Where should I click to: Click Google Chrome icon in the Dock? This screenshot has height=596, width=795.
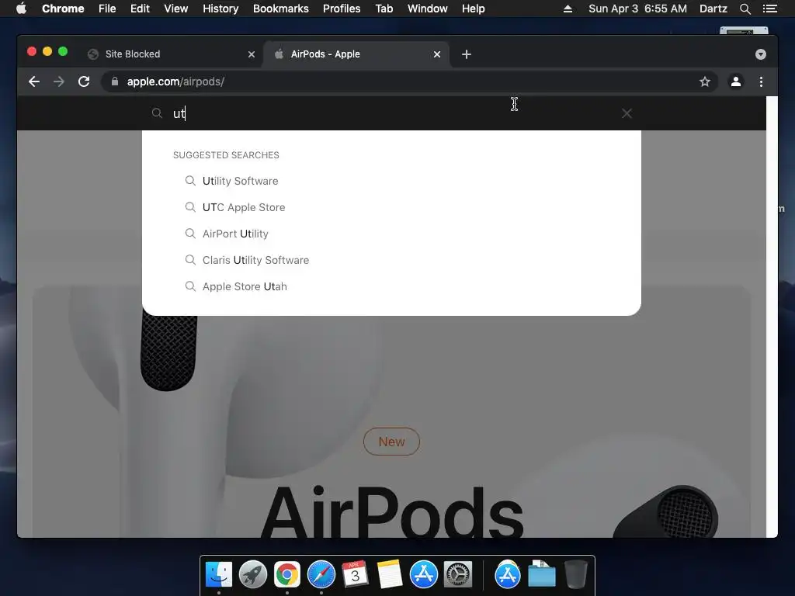[287, 575]
